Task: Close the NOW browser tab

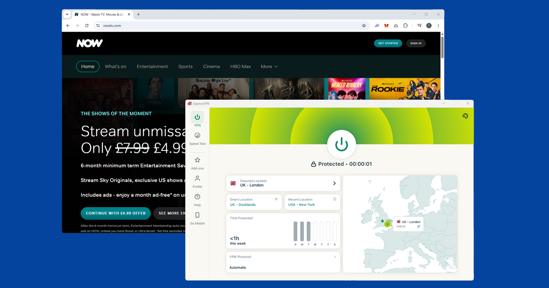Action: coord(129,14)
